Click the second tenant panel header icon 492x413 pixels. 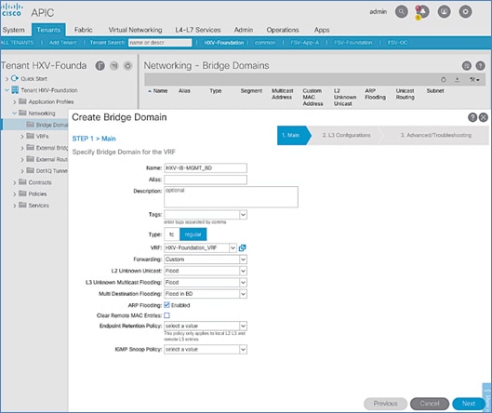(113, 66)
